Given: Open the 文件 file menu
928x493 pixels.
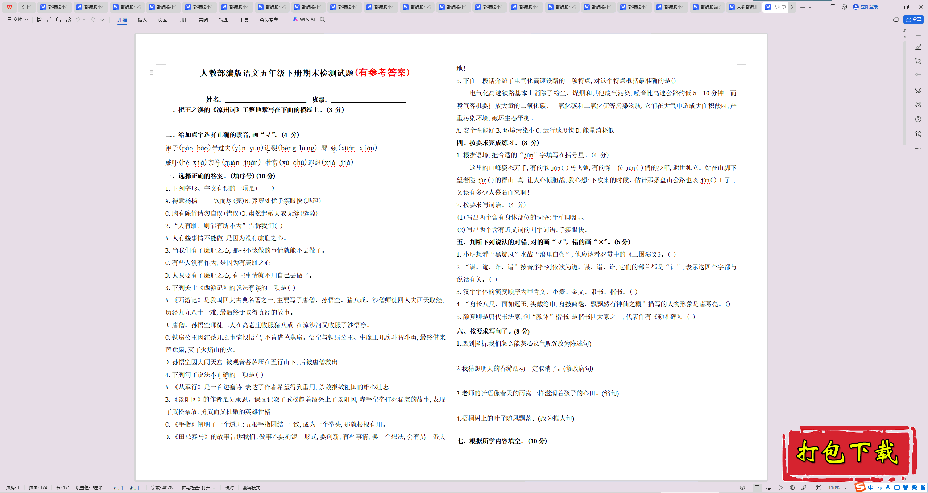Looking at the screenshot, I should coord(17,20).
